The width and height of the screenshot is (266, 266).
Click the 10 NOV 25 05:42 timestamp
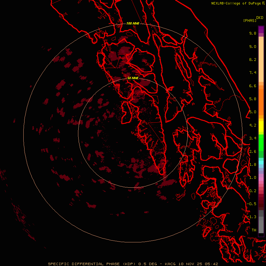point(198,264)
